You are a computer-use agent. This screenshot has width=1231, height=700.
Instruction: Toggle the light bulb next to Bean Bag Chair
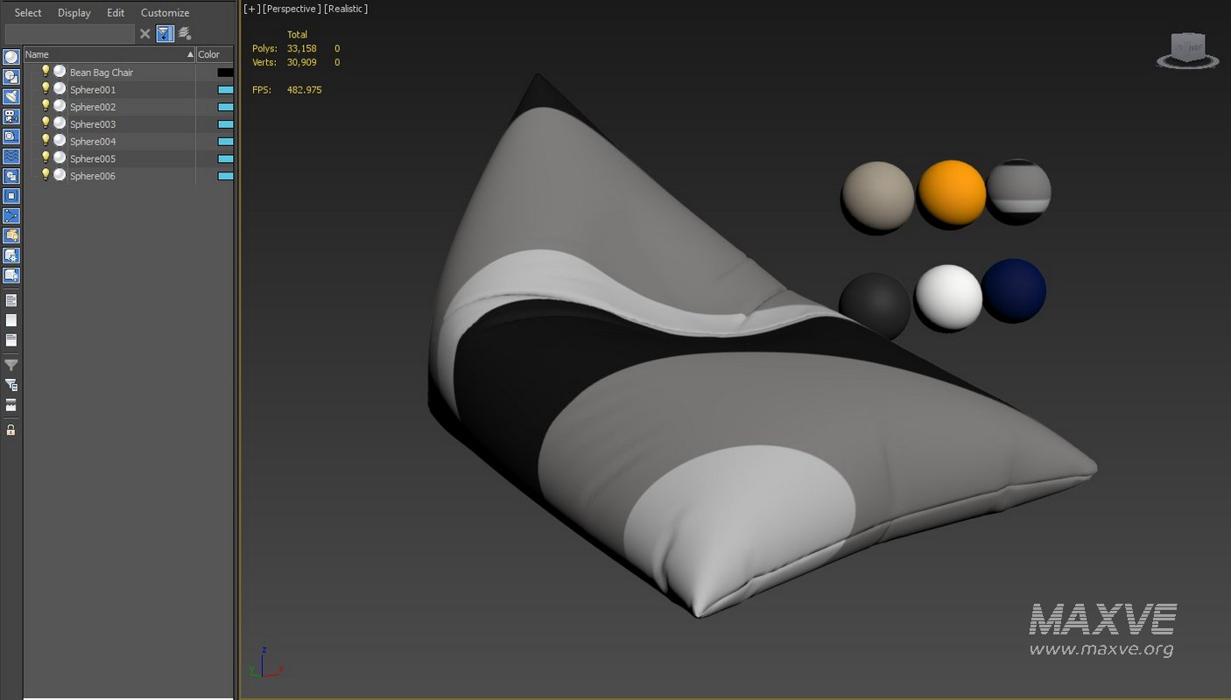[x=45, y=73]
